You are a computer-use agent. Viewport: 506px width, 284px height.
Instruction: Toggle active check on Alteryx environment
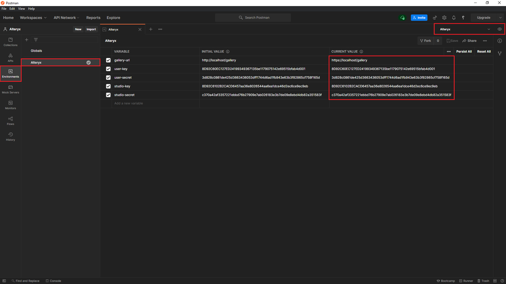[x=89, y=63]
